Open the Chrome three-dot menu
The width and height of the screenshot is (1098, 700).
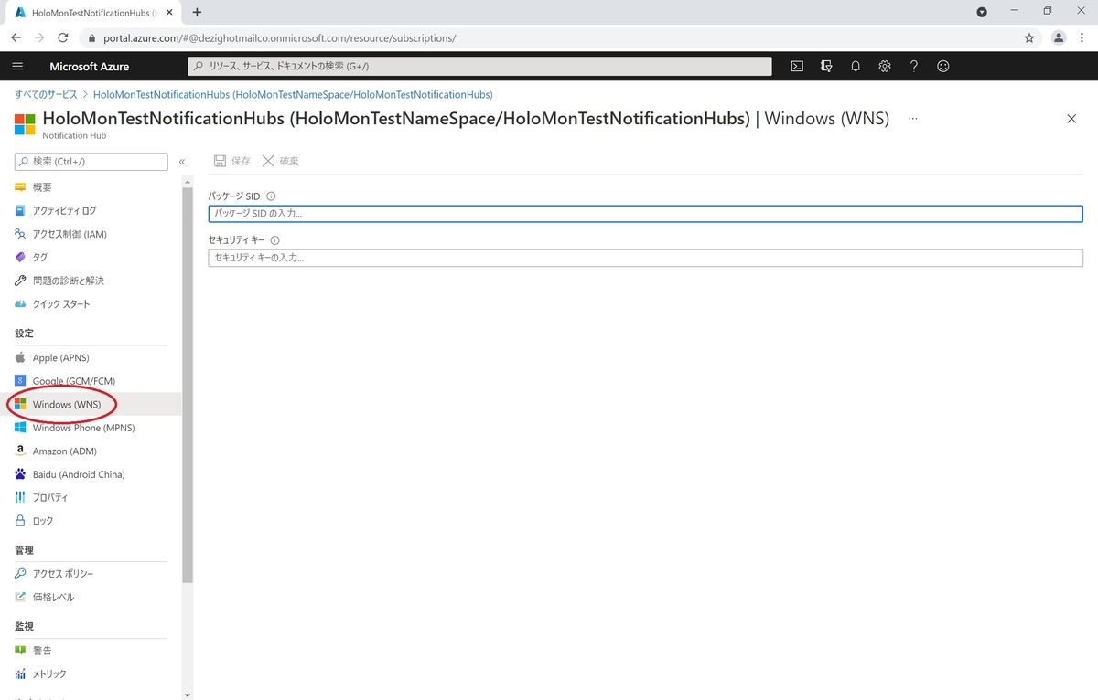(x=1082, y=37)
